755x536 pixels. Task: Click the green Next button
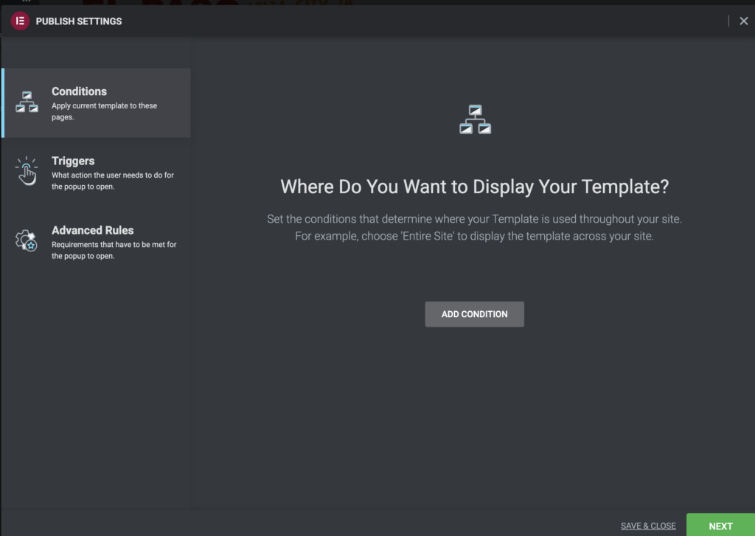coord(720,526)
